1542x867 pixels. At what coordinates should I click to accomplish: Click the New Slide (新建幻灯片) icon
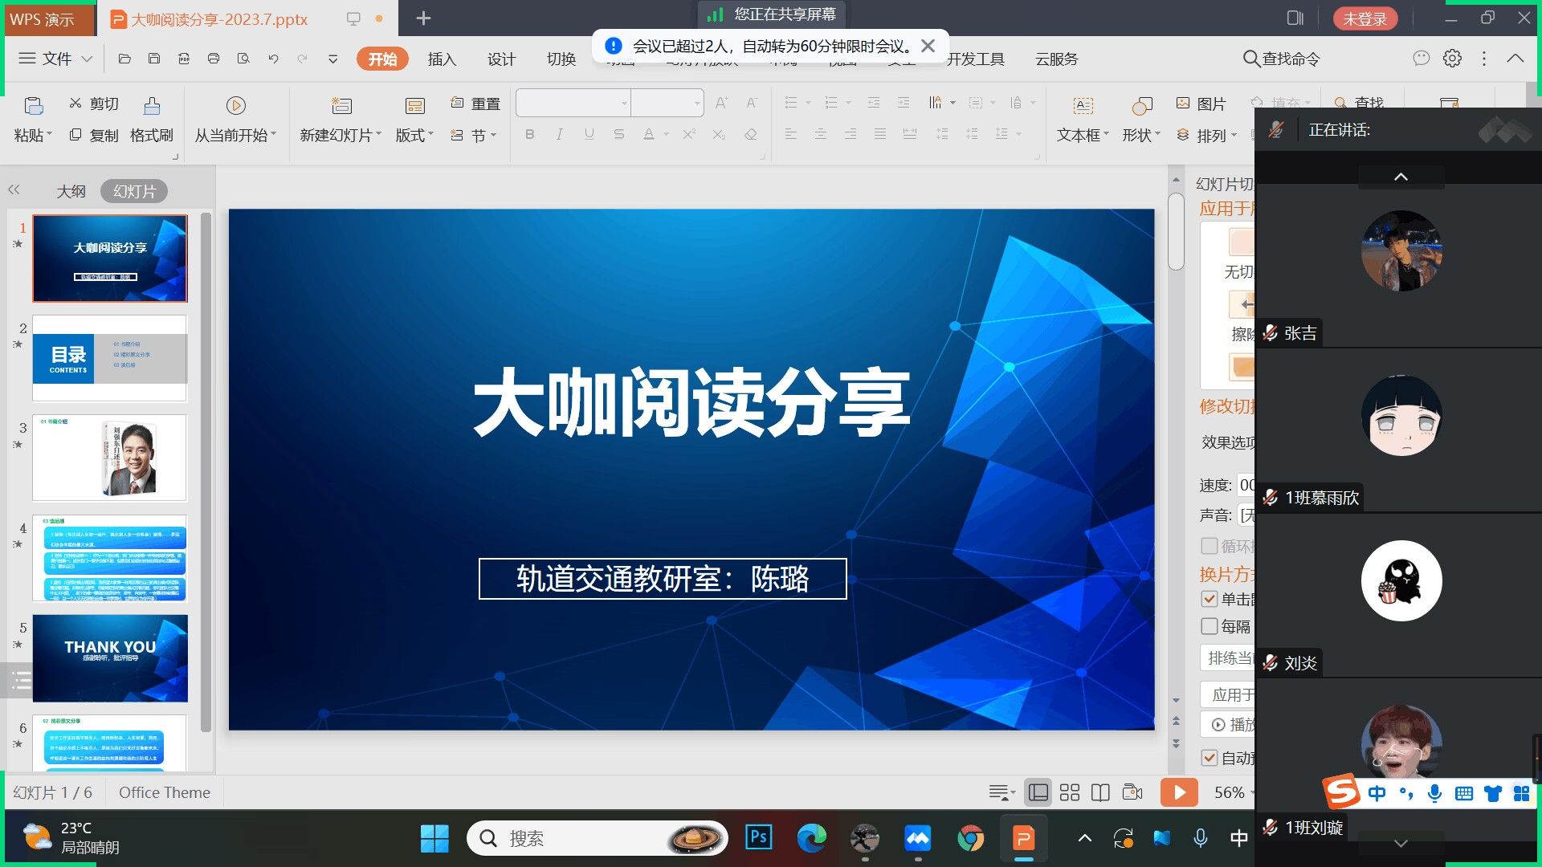tap(341, 106)
